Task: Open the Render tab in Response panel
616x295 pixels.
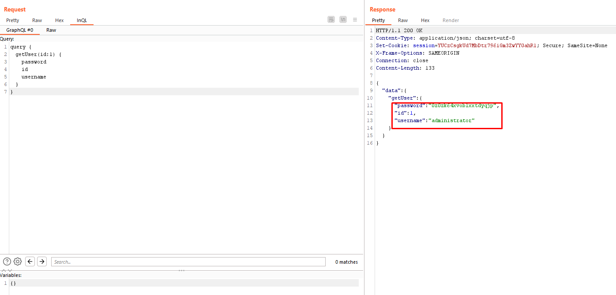Action: [451, 20]
